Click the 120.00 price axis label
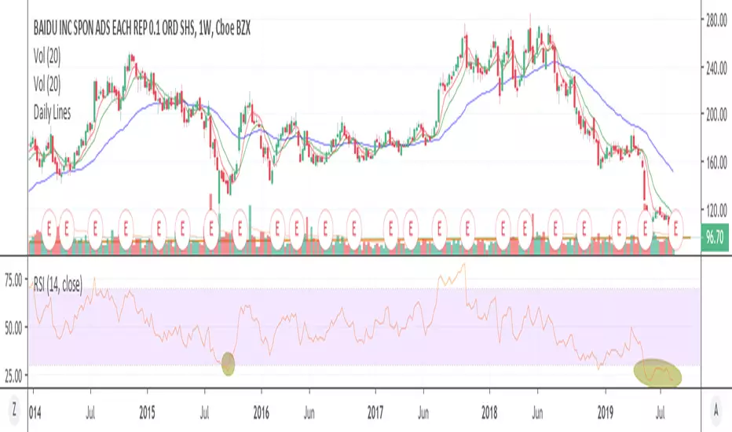The height and width of the screenshot is (432, 732). coord(716,210)
